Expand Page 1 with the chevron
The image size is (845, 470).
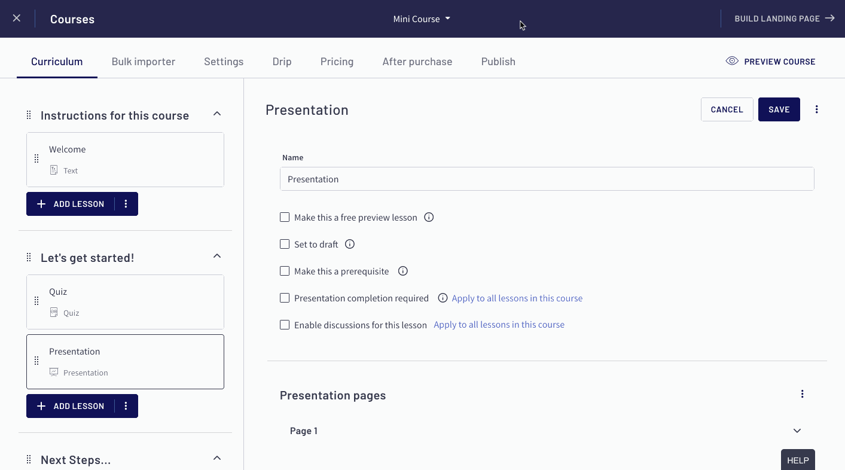pyautogui.click(x=797, y=431)
